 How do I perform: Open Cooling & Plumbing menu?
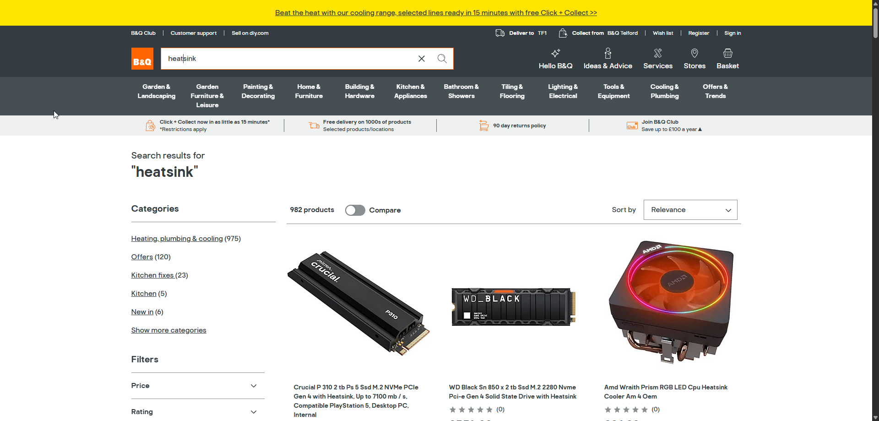tap(665, 91)
